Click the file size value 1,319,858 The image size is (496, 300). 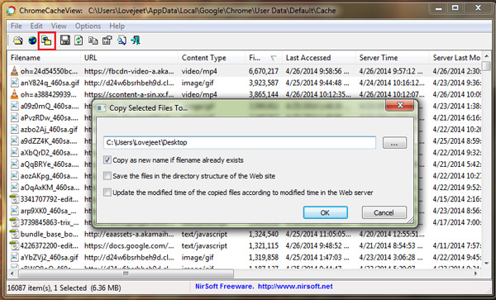pos(264,258)
